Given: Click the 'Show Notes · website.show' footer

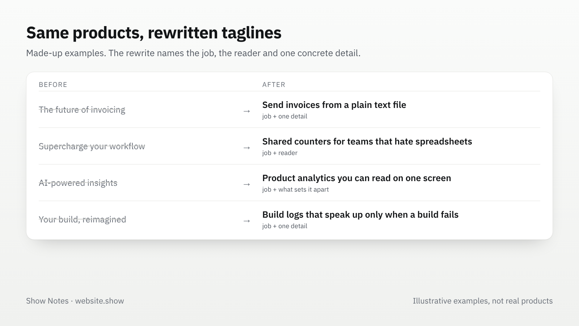Looking at the screenshot, I should pyautogui.click(x=75, y=301).
